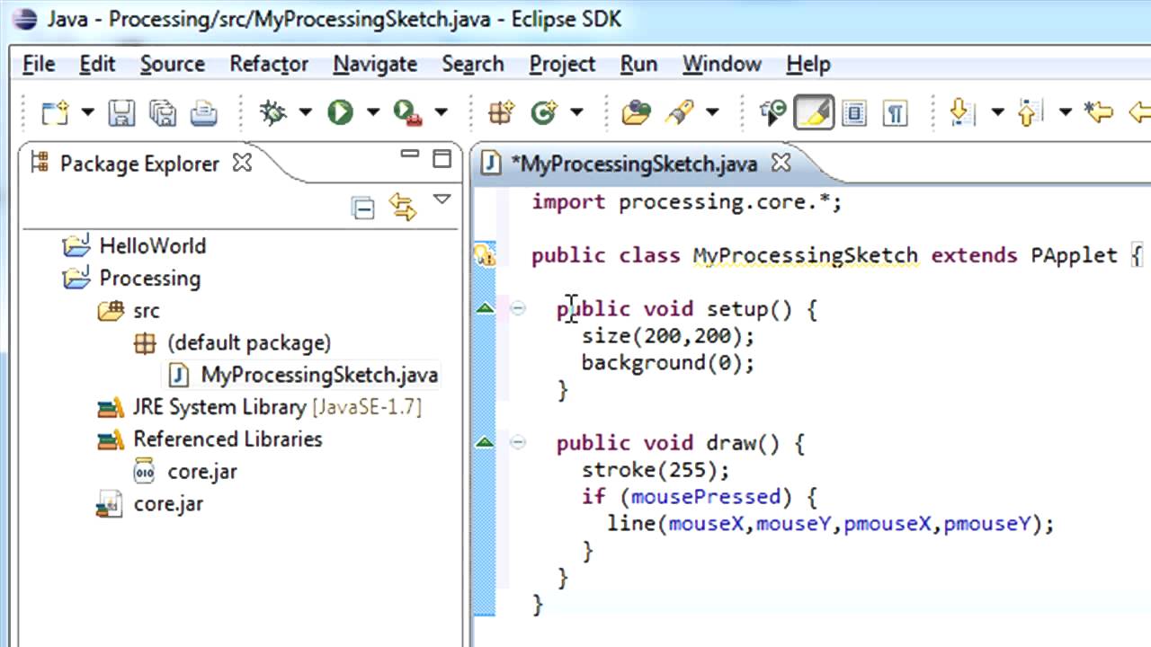Image resolution: width=1151 pixels, height=647 pixels.
Task: Open the Search dropdown arrow
Action: click(712, 112)
